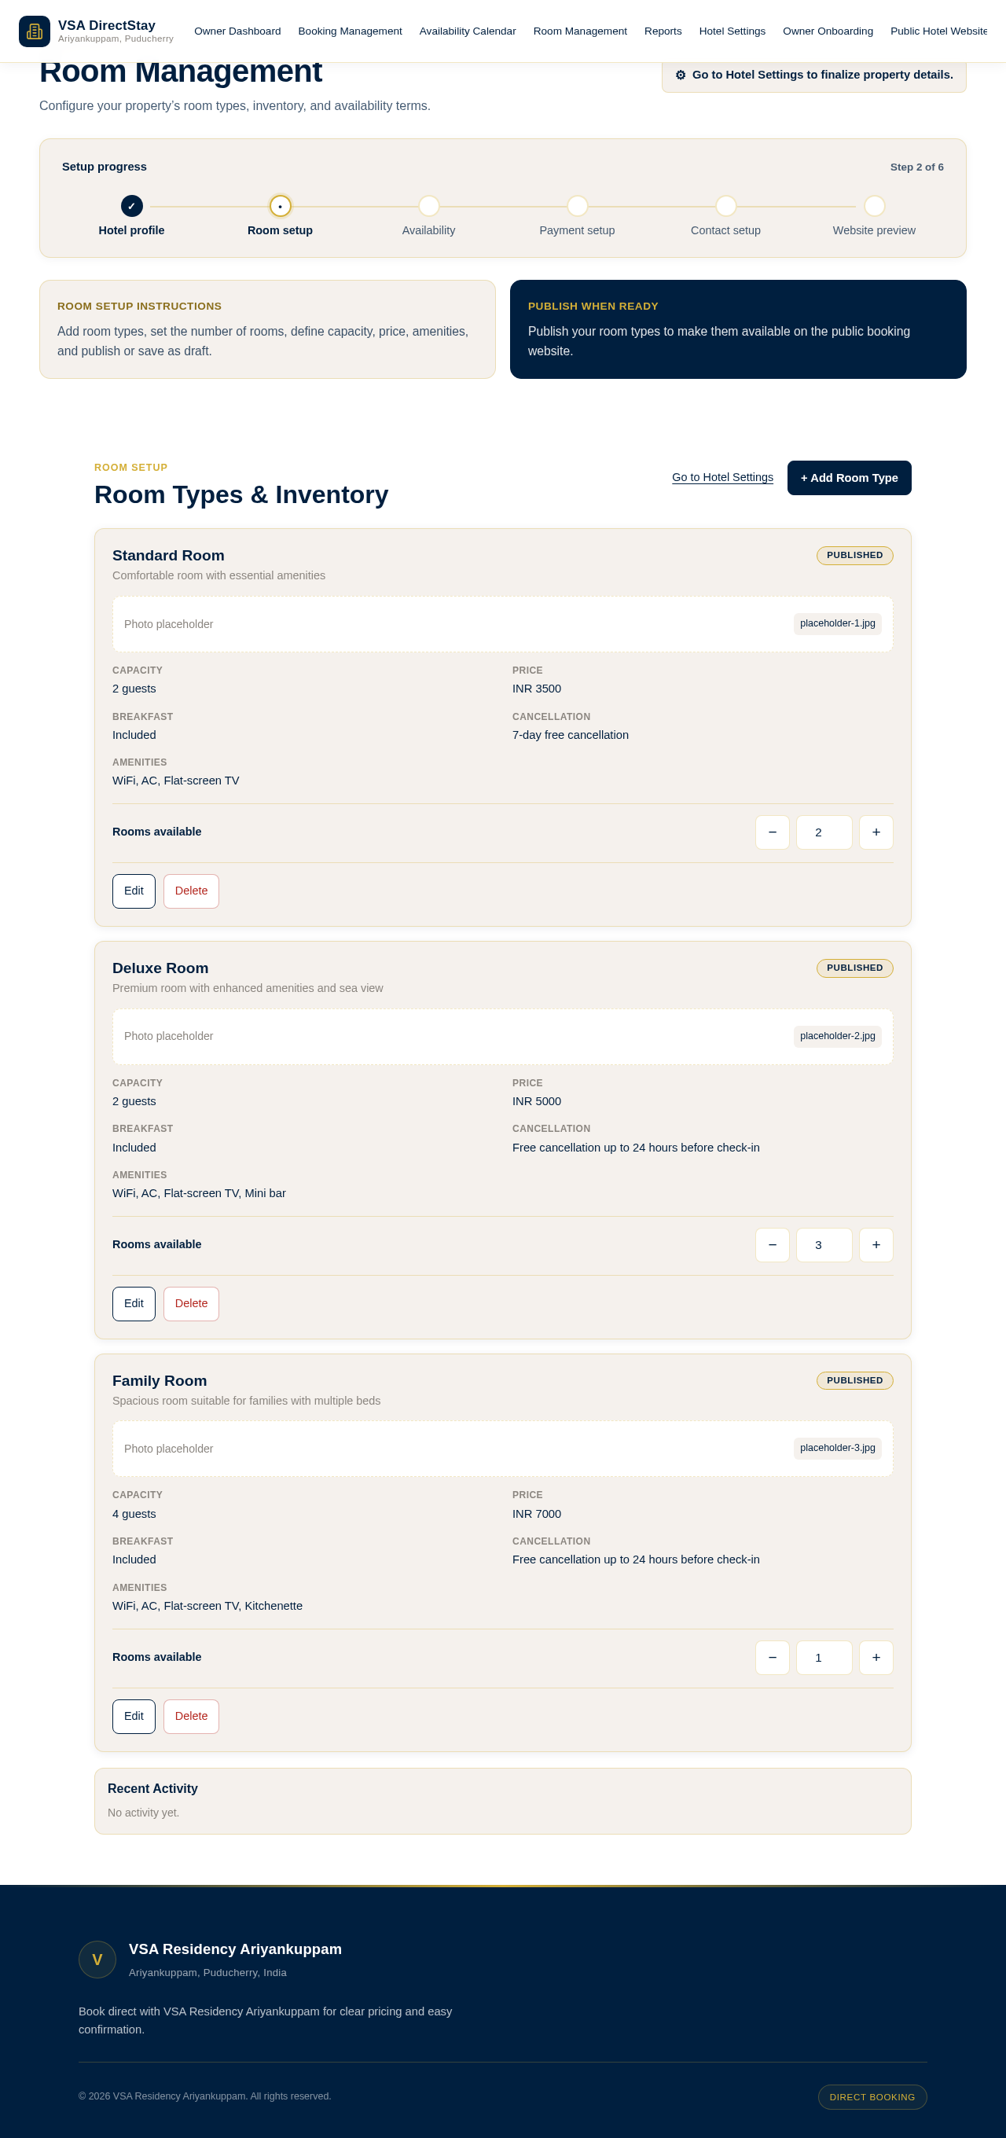Click the Add Room Type button
The height and width of the screenshot is (2138, 1006).
pyautogui.click(x=849, y=477)
